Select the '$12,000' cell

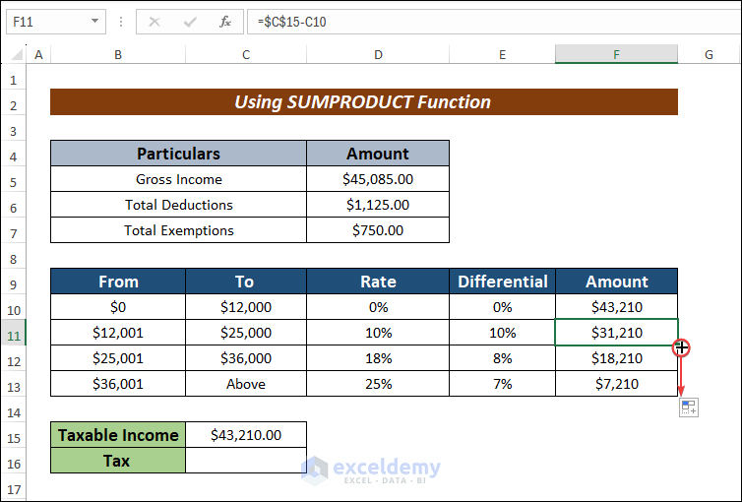246,307
